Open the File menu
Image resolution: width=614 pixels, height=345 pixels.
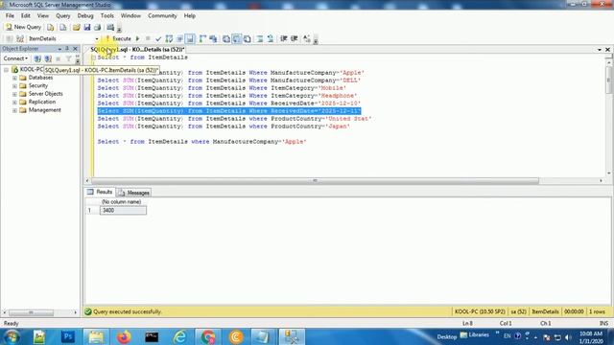[x=10, y=15]
